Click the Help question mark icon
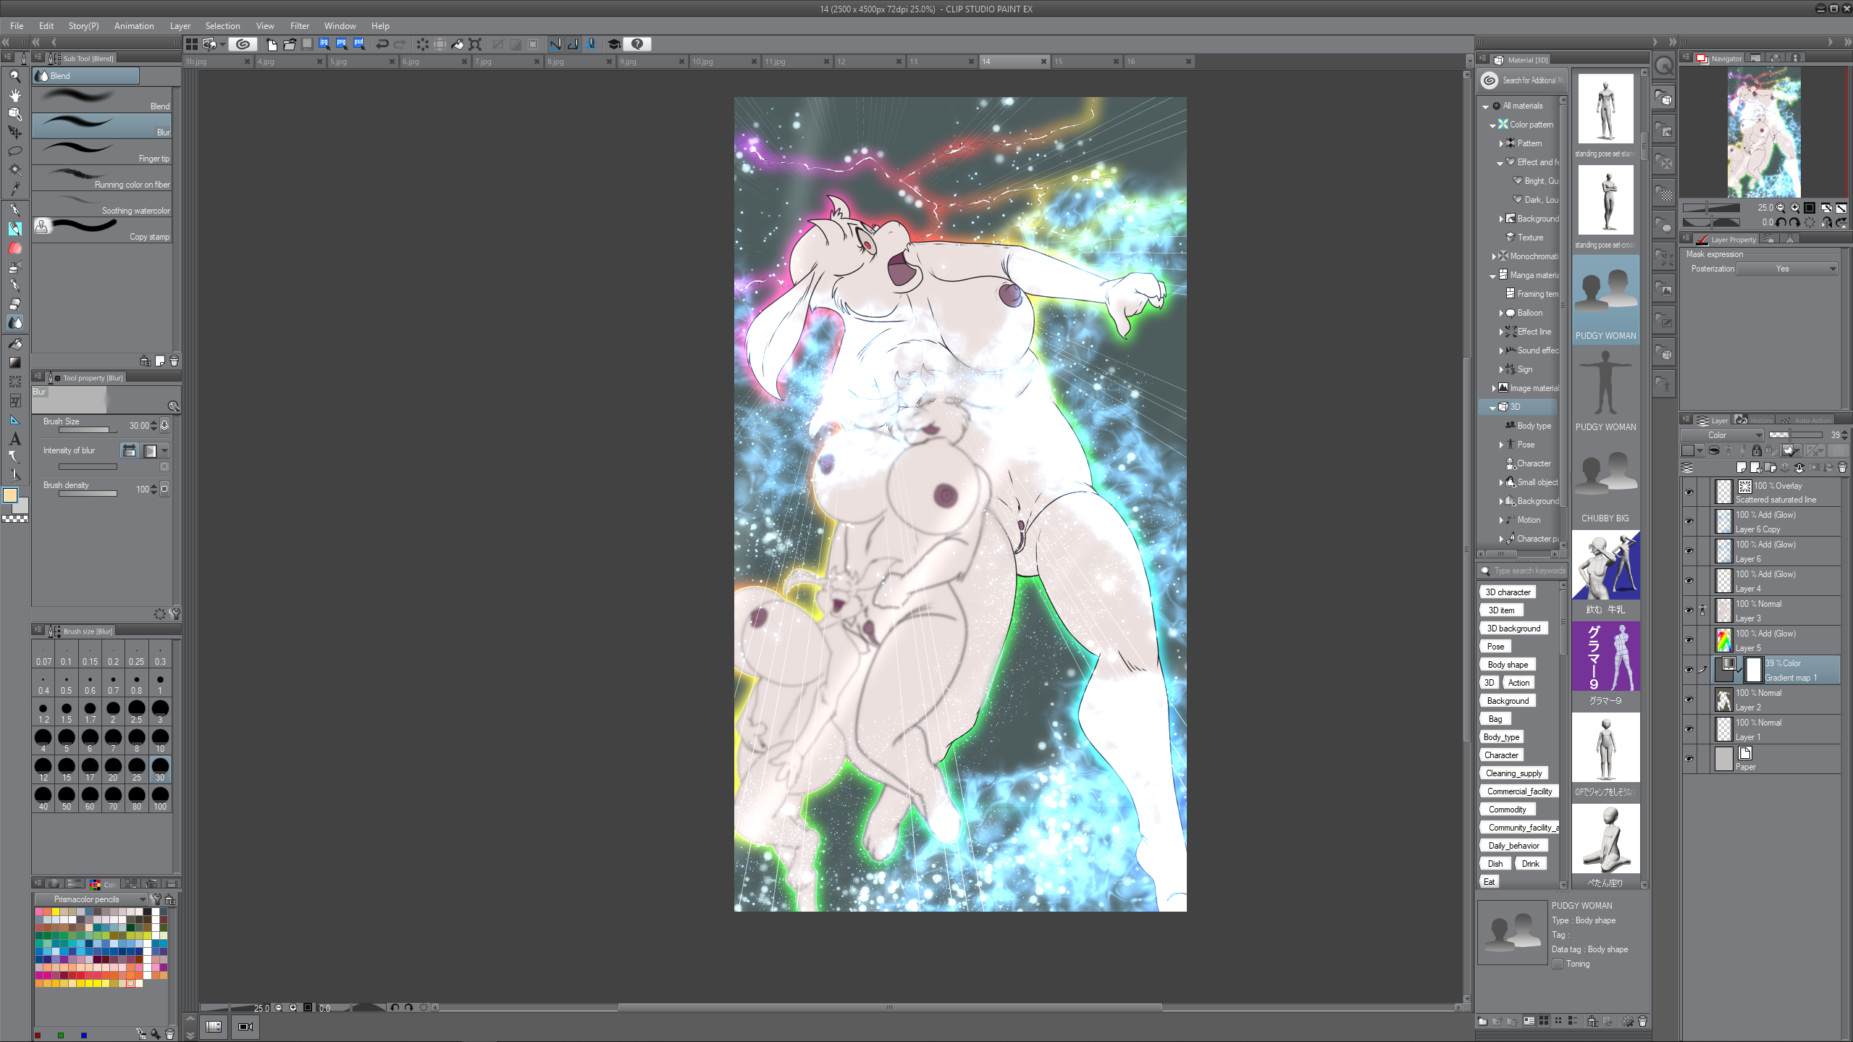Viewport: 1853px width, 1042px height. point(637,44)
